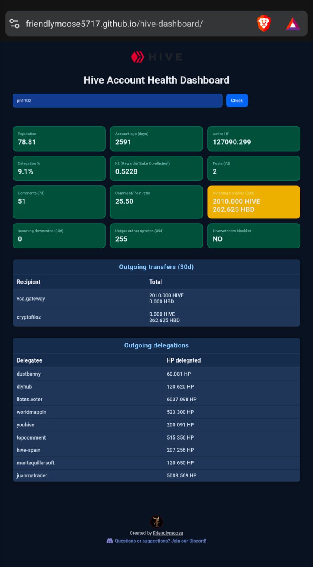
Task: Click the diyhub delegatee row
Action: pos(156,387)
